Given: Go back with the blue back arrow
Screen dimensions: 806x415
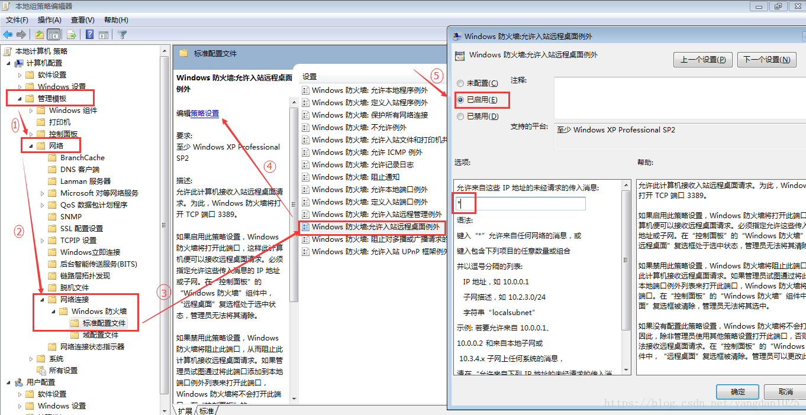Looking at the screenshot, I should pos(8,34).
